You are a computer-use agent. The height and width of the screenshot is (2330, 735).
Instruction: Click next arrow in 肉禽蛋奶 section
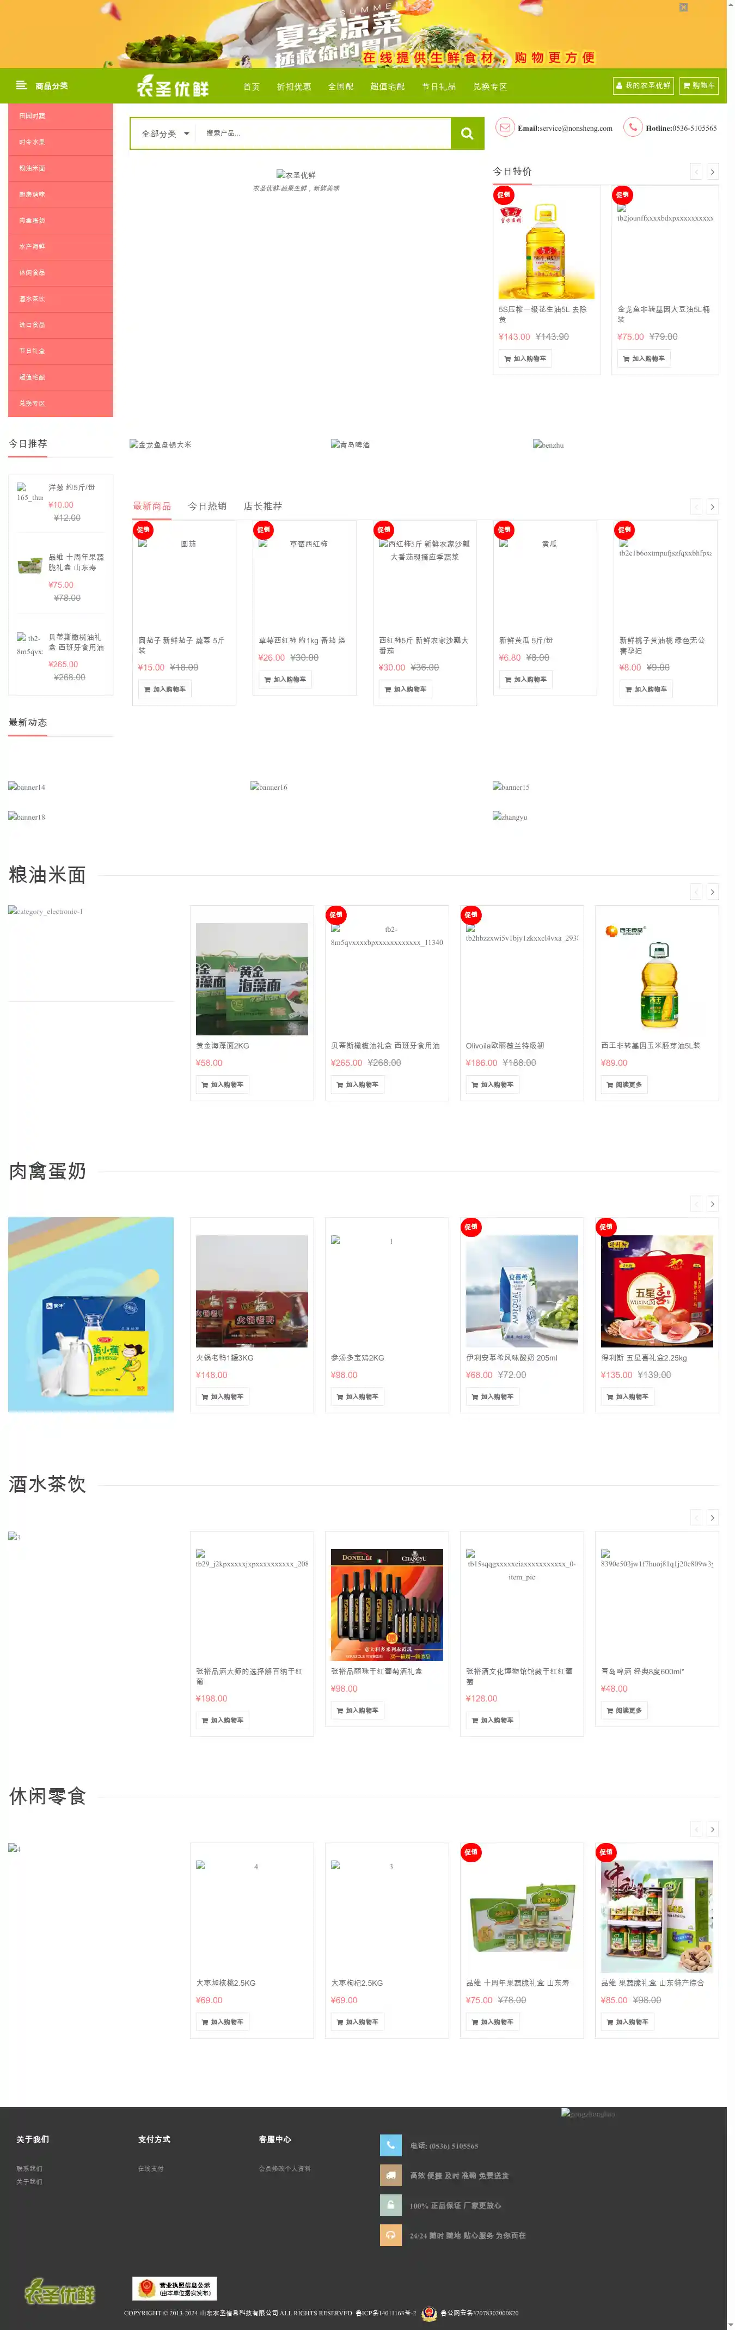pos(712,1204)
